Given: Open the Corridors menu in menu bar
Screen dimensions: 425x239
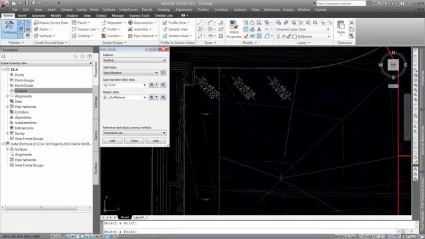Looking at the screenshot, I should coord(221,9).
